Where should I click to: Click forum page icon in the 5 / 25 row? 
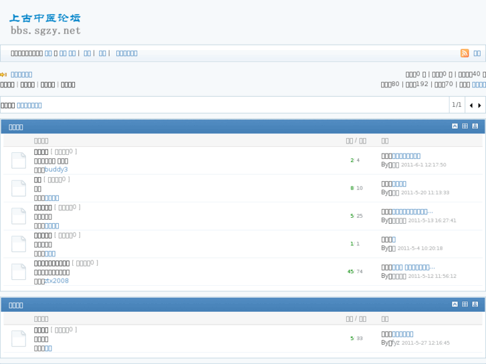pyautogui.click(x=19, y=216)
